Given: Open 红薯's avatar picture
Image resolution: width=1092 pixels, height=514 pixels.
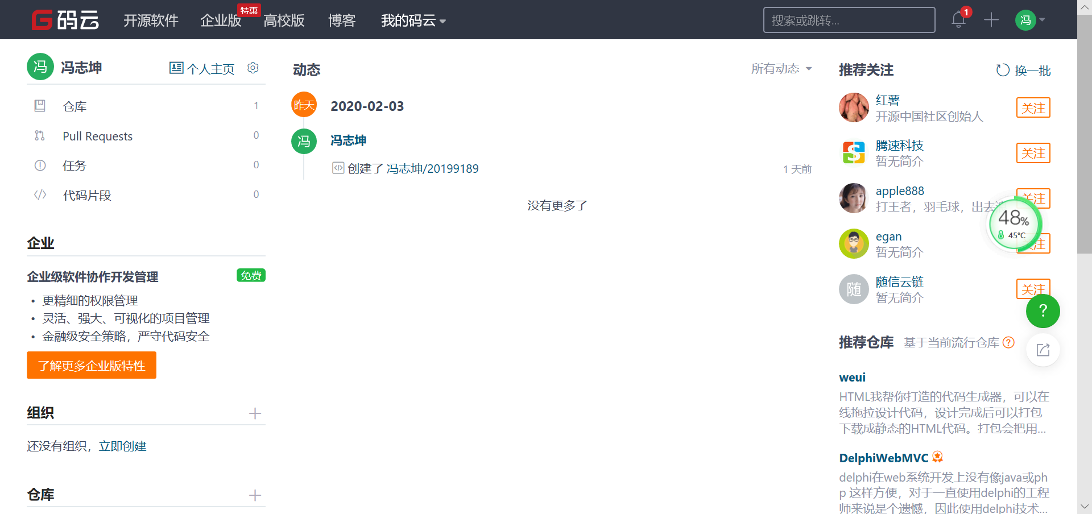Looking at the screenshot, I should coord(854,107).
